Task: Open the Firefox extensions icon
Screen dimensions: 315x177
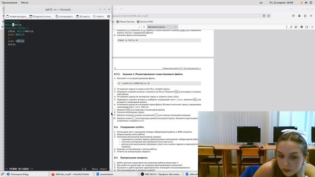Action: point(305,16)
